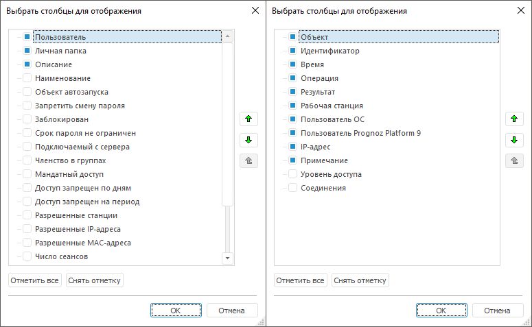532x327 pixels.
Task: Click Отмена in the dialog with Число сеансов
Action: [x=232, y=311]
